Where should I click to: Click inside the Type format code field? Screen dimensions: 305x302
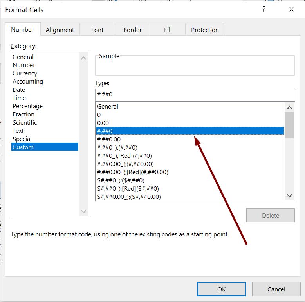[195, 95]
